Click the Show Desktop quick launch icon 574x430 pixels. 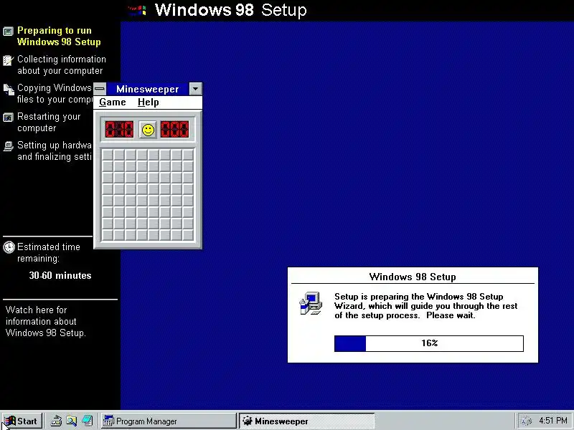87,421
